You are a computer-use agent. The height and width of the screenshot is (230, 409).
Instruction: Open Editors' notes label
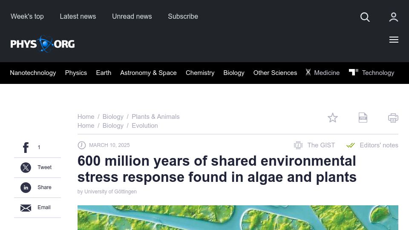coord(379,145)
